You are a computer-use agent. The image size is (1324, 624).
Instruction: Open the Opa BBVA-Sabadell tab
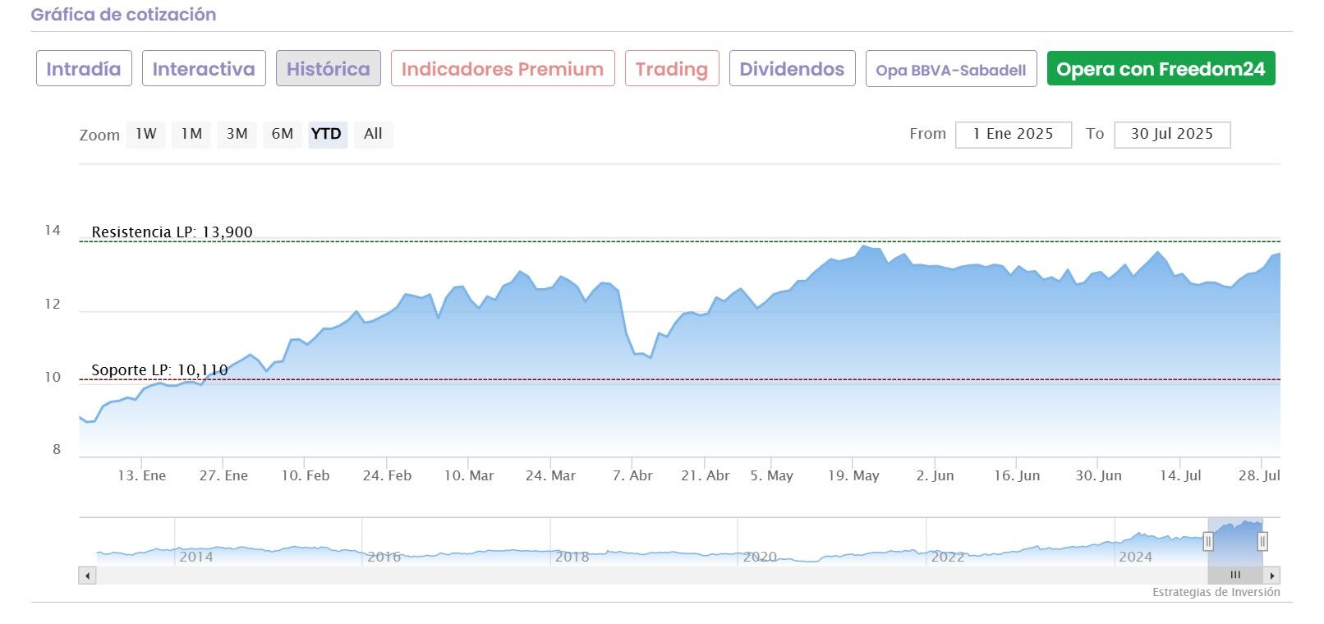[x=950, y=70]
